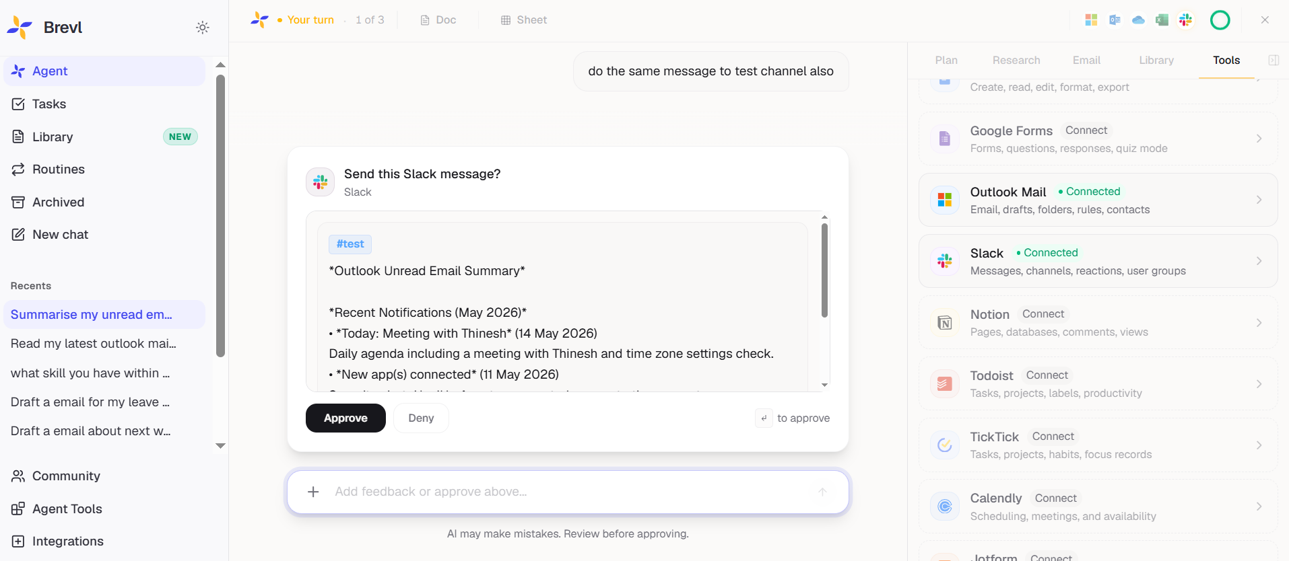Close the panel with the X icon

tap(1265, 20)
